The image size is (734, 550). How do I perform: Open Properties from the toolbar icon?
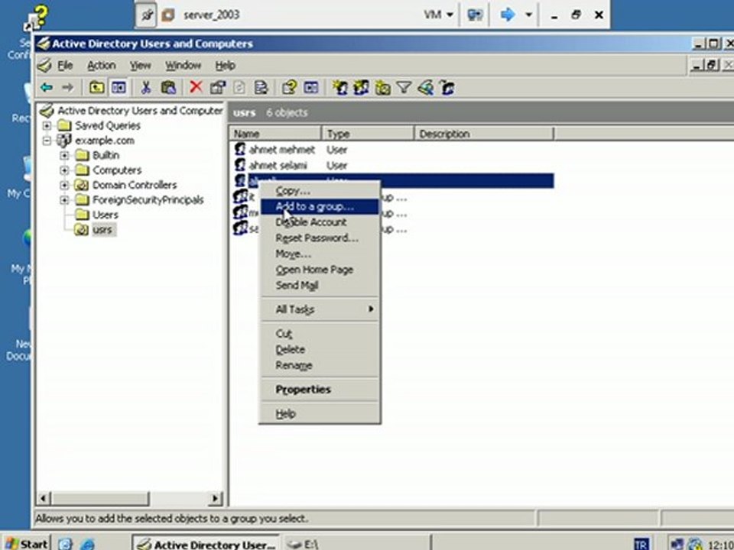tap(218, 87)
